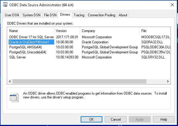178x126 pixels.
Task: Click the Version column header
Action: click(x=67, y=31)
